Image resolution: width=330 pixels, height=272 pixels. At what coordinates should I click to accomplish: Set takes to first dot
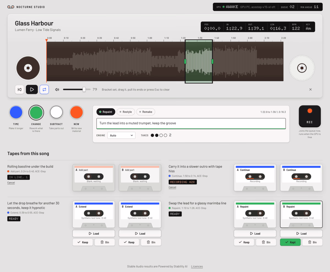click(152, 135)
